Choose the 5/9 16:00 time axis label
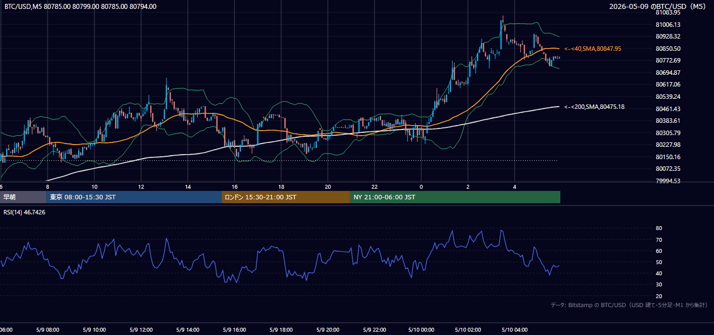 234,330
